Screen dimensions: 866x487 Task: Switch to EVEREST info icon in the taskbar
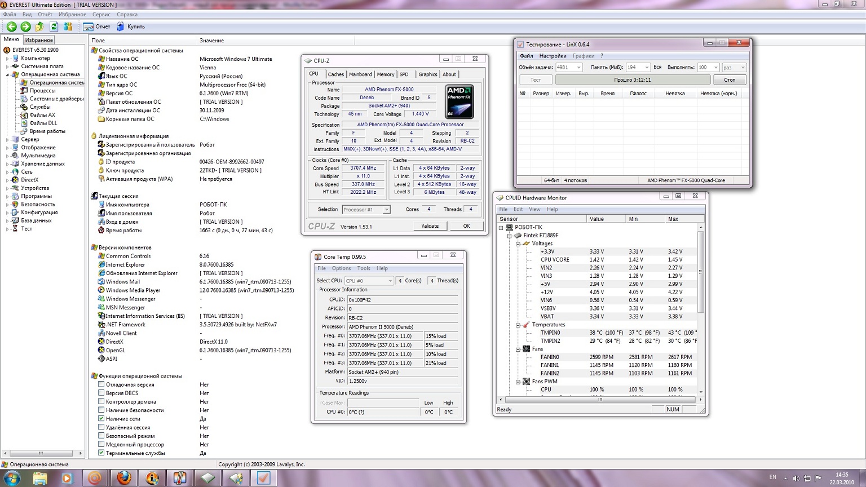coord(152,479)
